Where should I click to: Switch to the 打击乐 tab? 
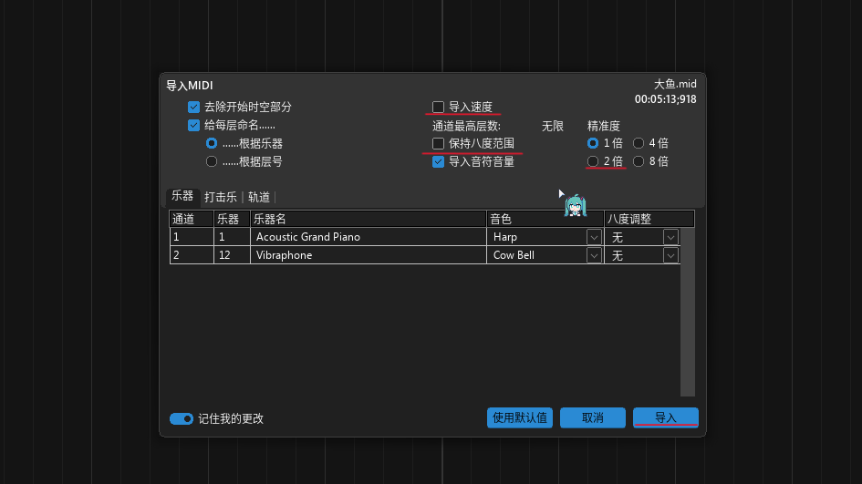click(x=221, y=197)
